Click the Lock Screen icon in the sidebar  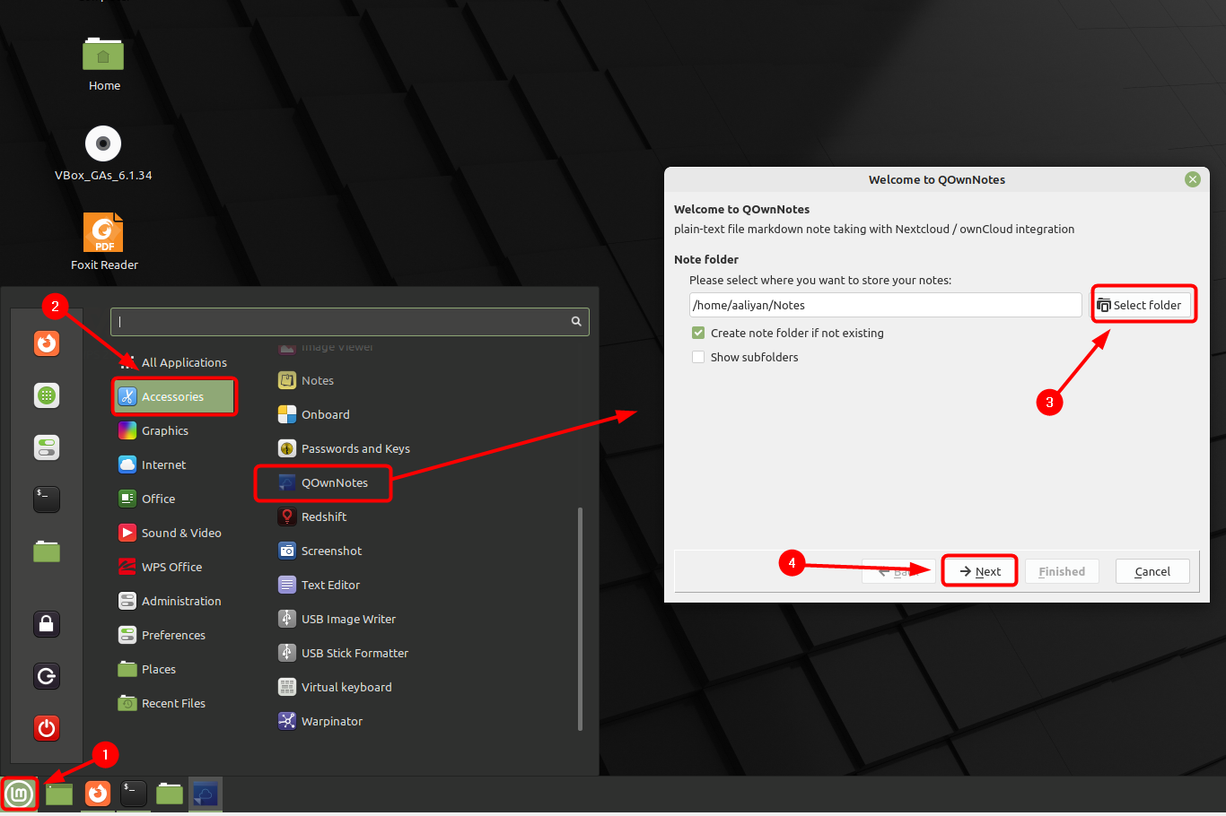[47, 623]
